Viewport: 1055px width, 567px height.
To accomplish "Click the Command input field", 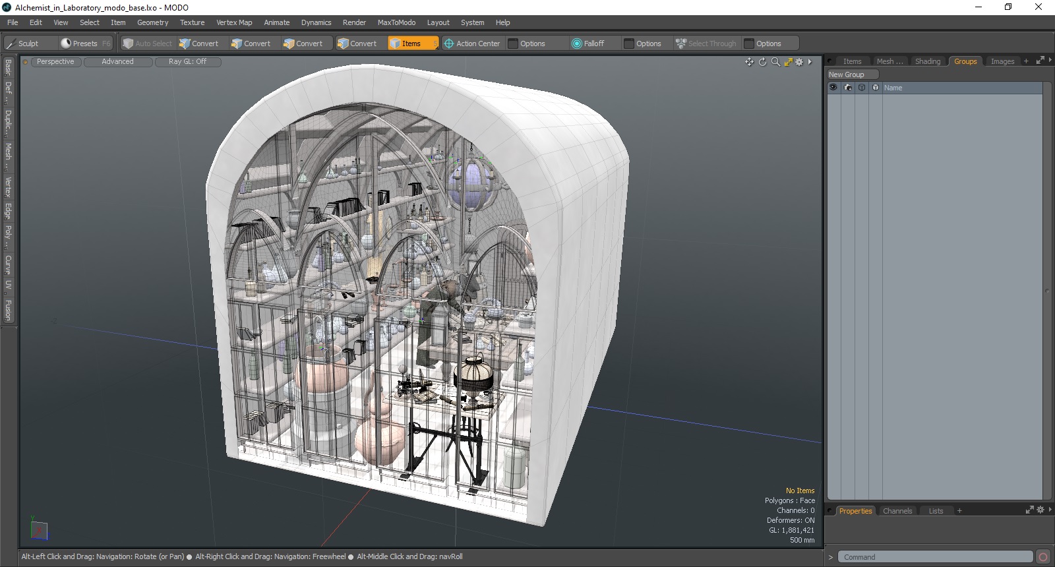I will point(936,557).
